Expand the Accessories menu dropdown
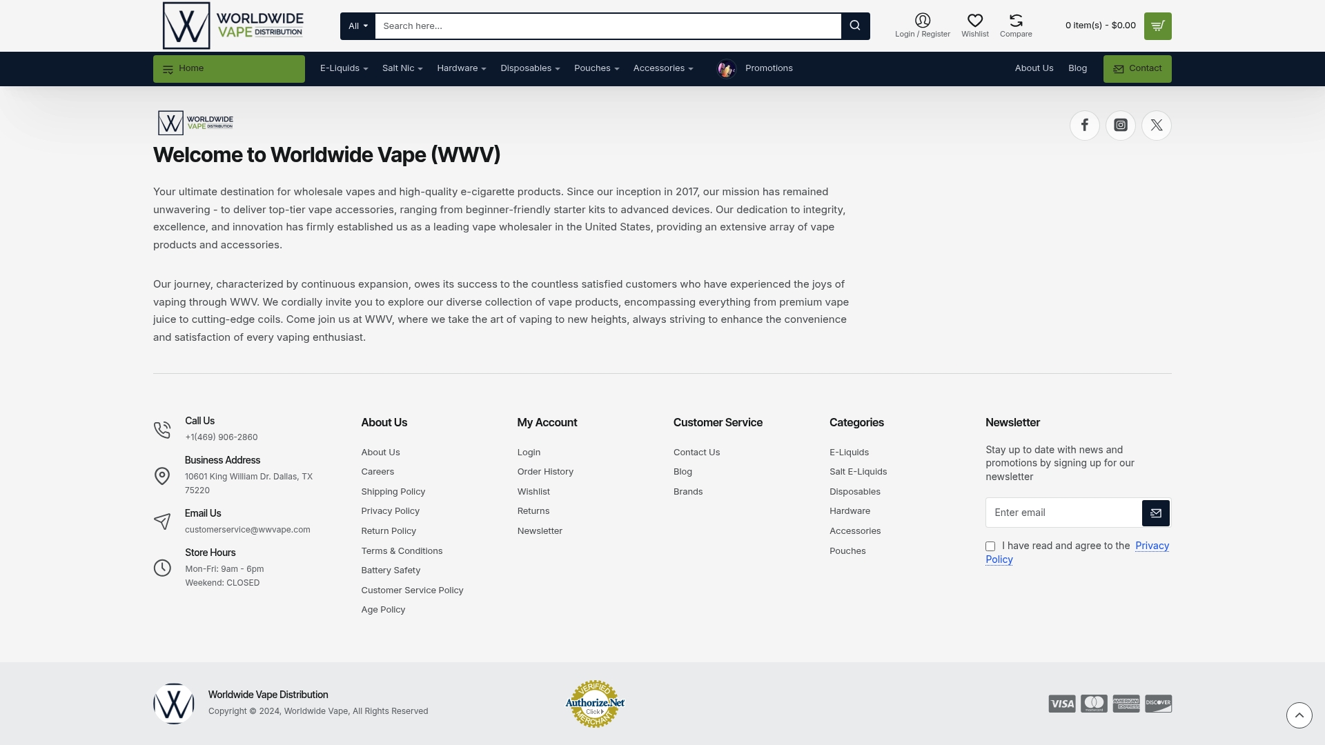Viewport: 1325px width, 745px height. pos(663,68)
